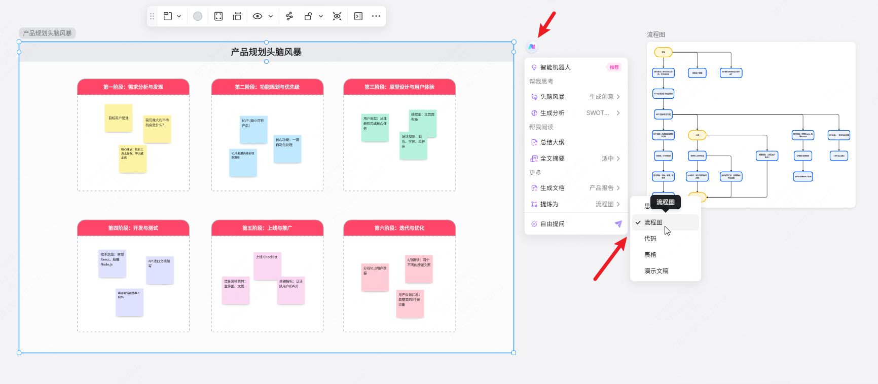The height and width of the screenshot is (384, 878).
Task: Select 第三阶段：原型设计与用户体验 header
Action: [x=399, y=87]
